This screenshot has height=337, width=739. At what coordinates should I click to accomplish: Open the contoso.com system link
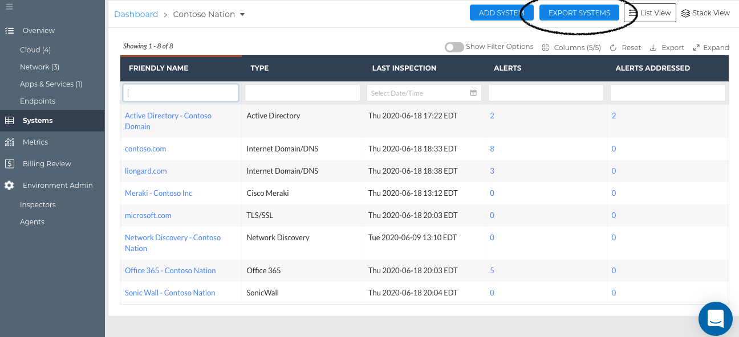pos(145,149)
